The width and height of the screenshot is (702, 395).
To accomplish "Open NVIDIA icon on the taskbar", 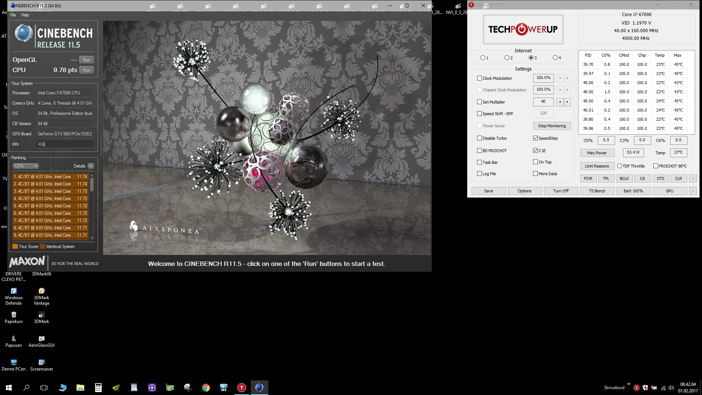I will [x=116, y=388].
